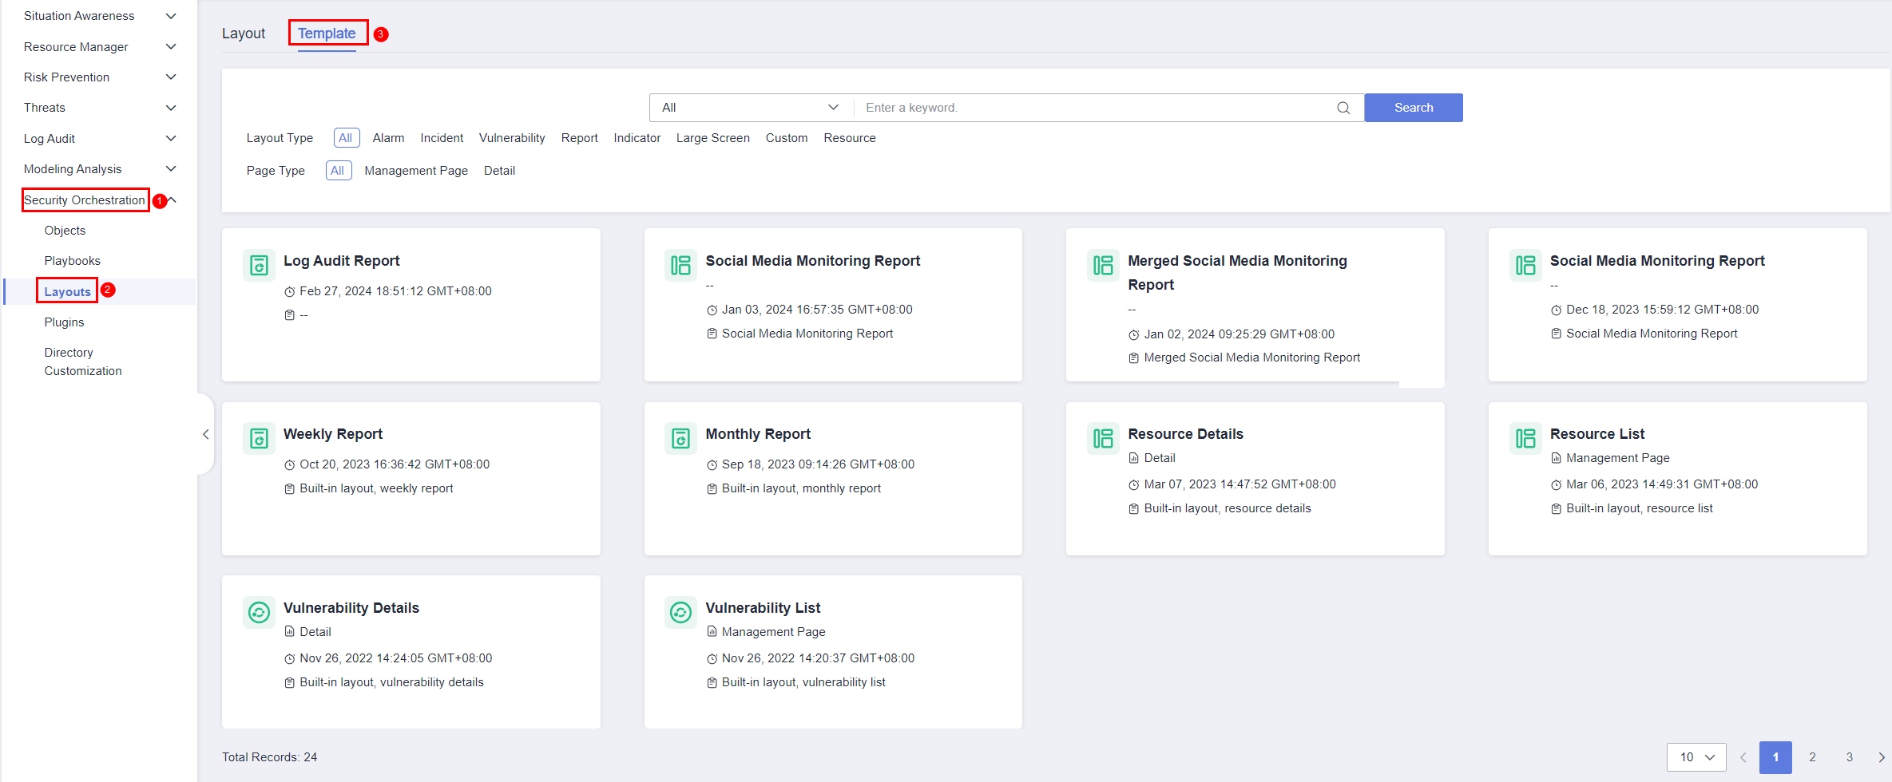Viewport: 1892px width, 782px height.
Task: Click the Vulnerability List template icon
Action: point(680,612)
